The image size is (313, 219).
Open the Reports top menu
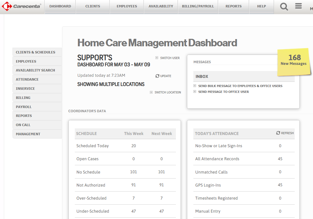234,6
